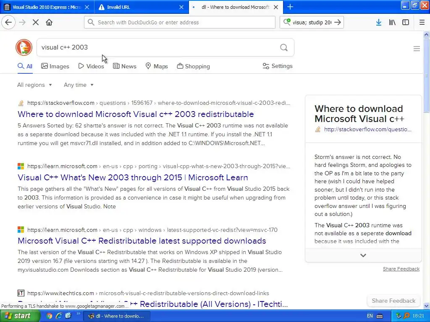
Task: Click the safely remove hardware tray icon
Action: [x=399, y=316]
